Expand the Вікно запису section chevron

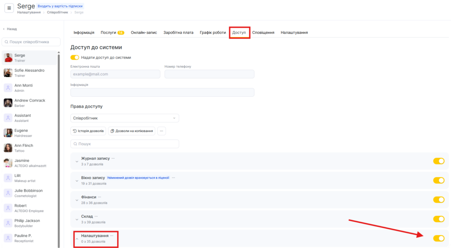pos(77,181)
